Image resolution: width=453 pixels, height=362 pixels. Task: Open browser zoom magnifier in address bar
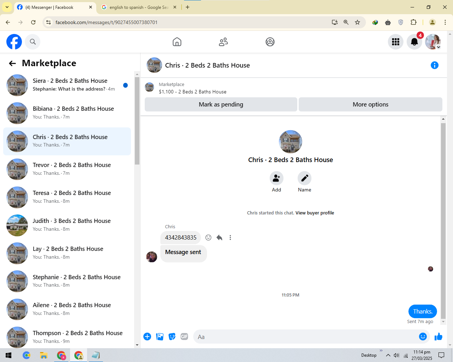[346, 22]
